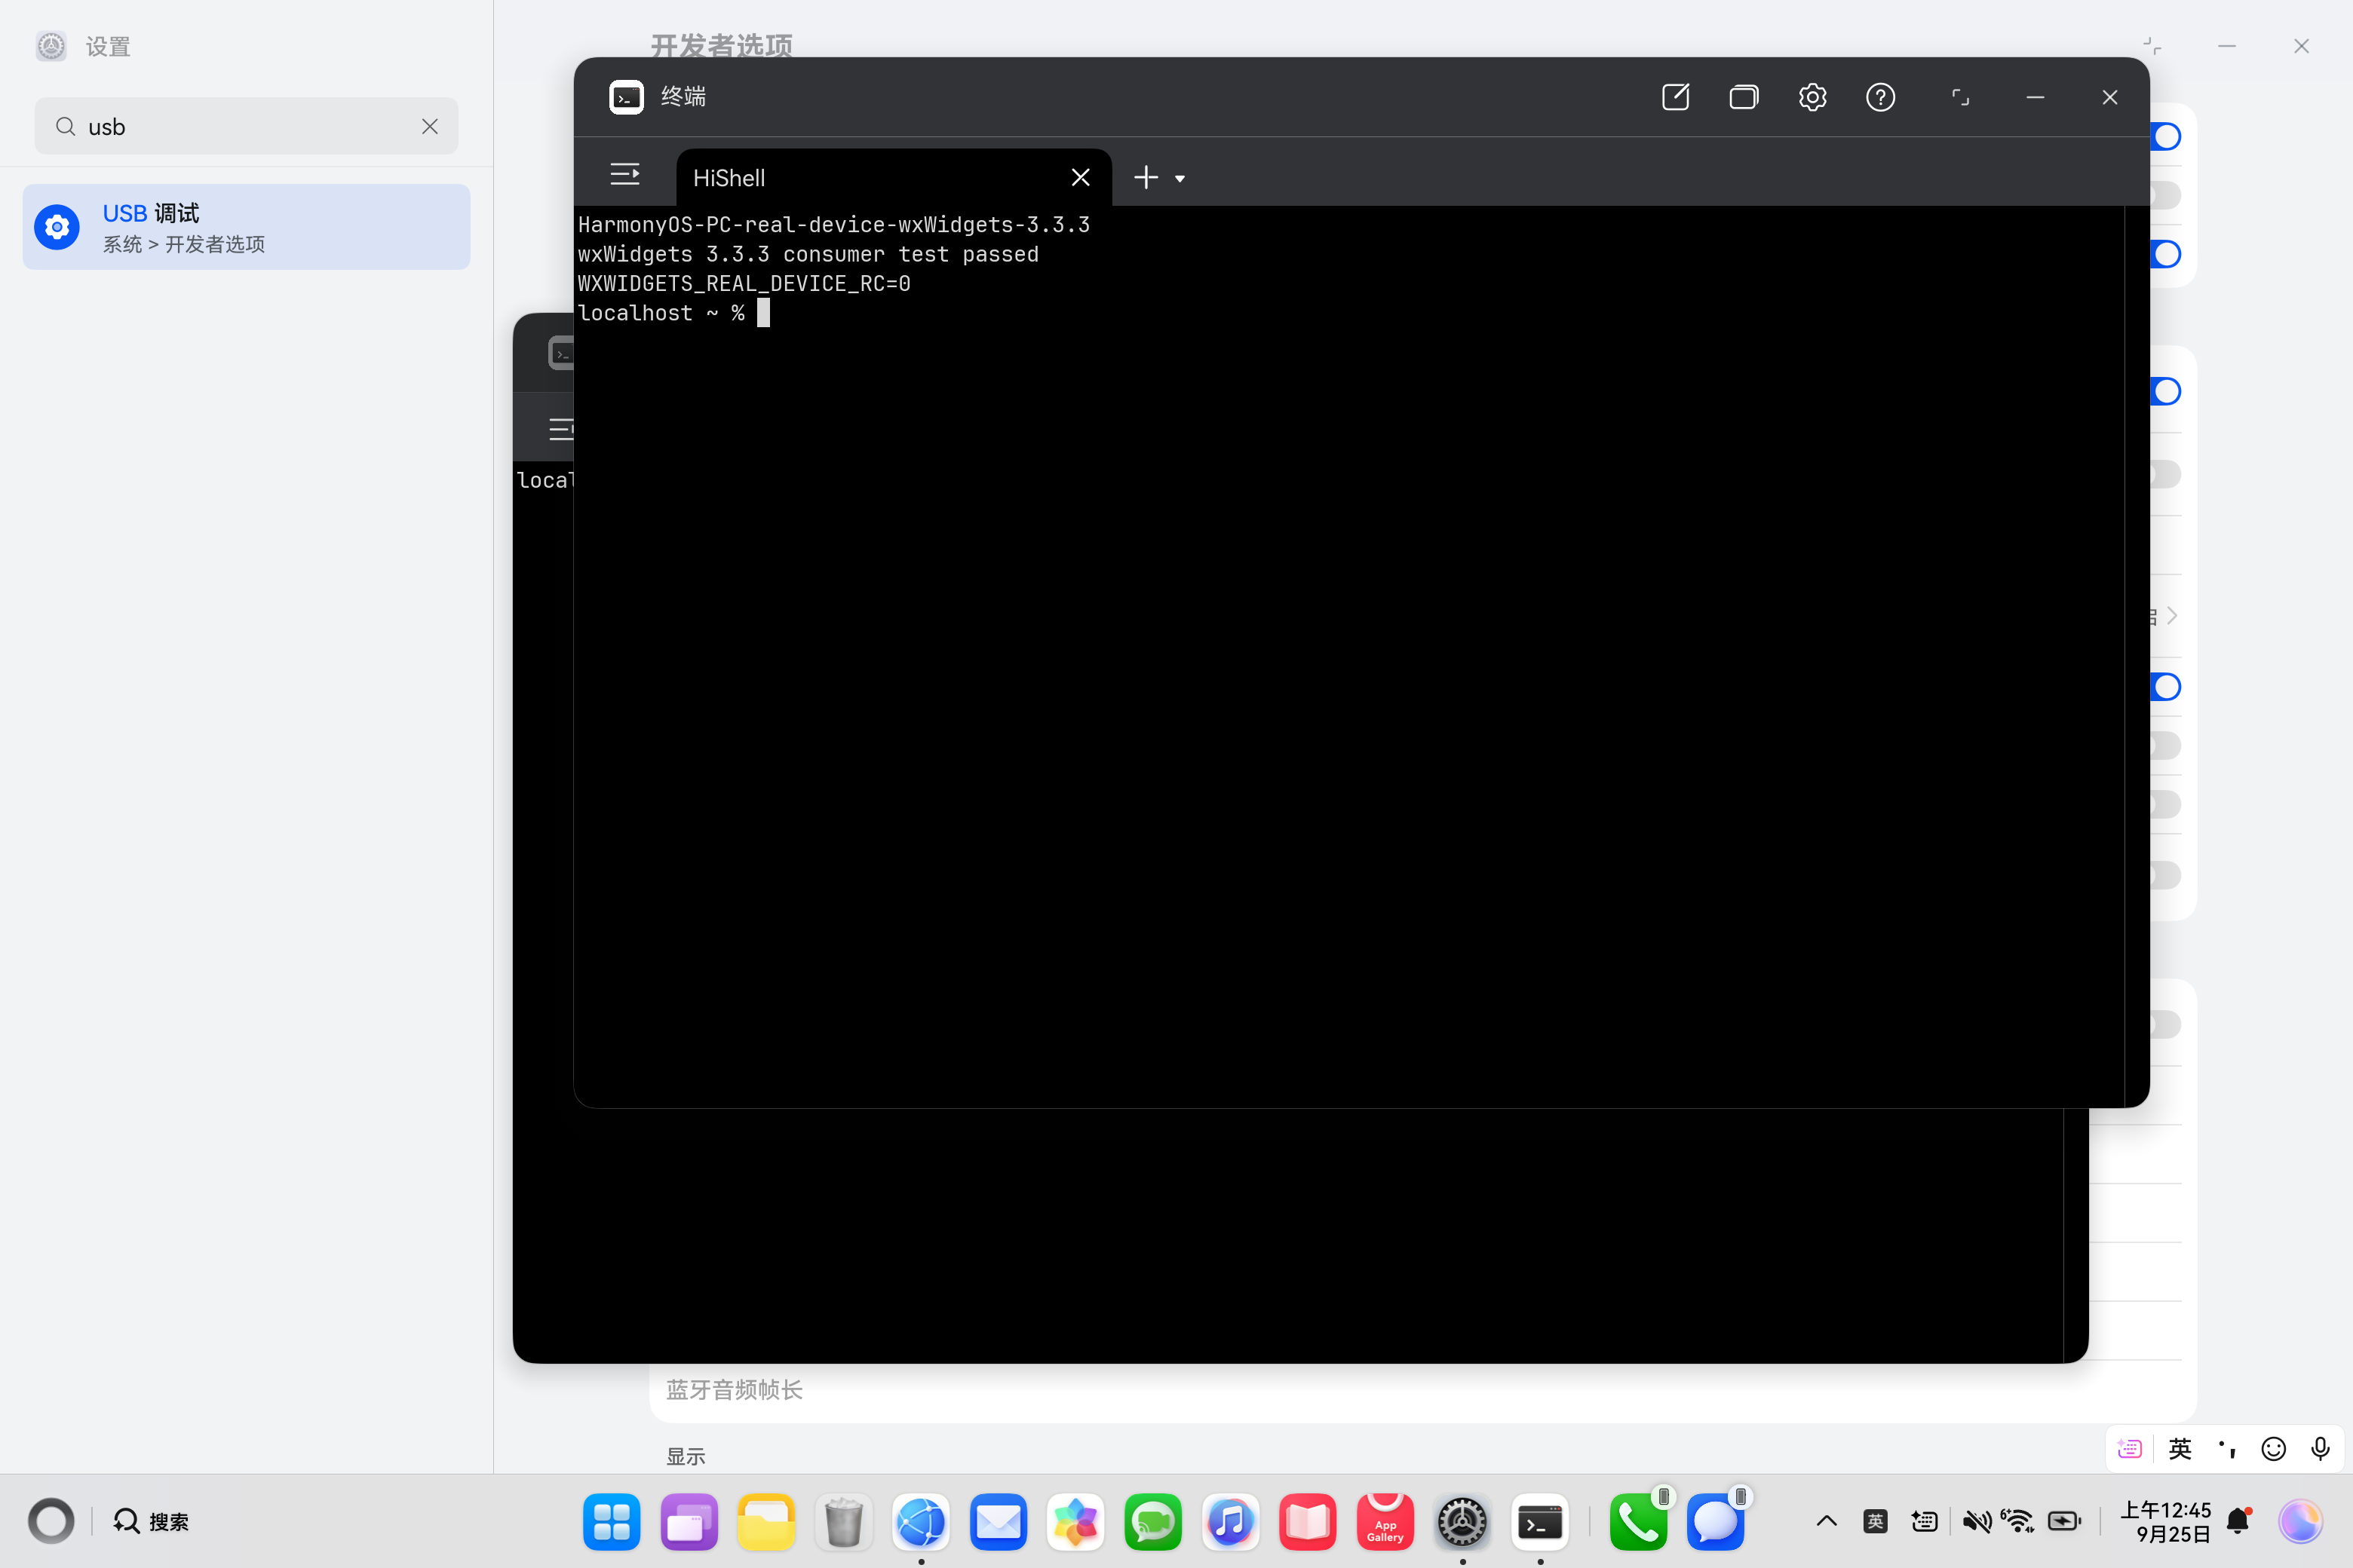Click the Settings gear in the dock
The width and height of the screenshot is (2353, 1568).
tap(1462, 1522)
